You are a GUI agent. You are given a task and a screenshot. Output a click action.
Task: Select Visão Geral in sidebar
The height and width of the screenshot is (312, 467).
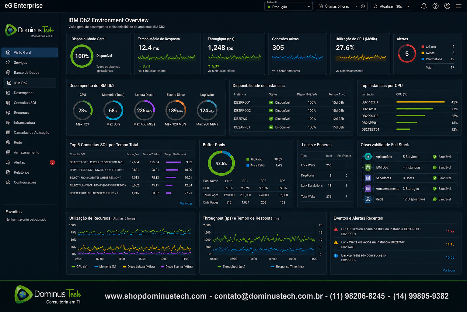coord(30,52)
